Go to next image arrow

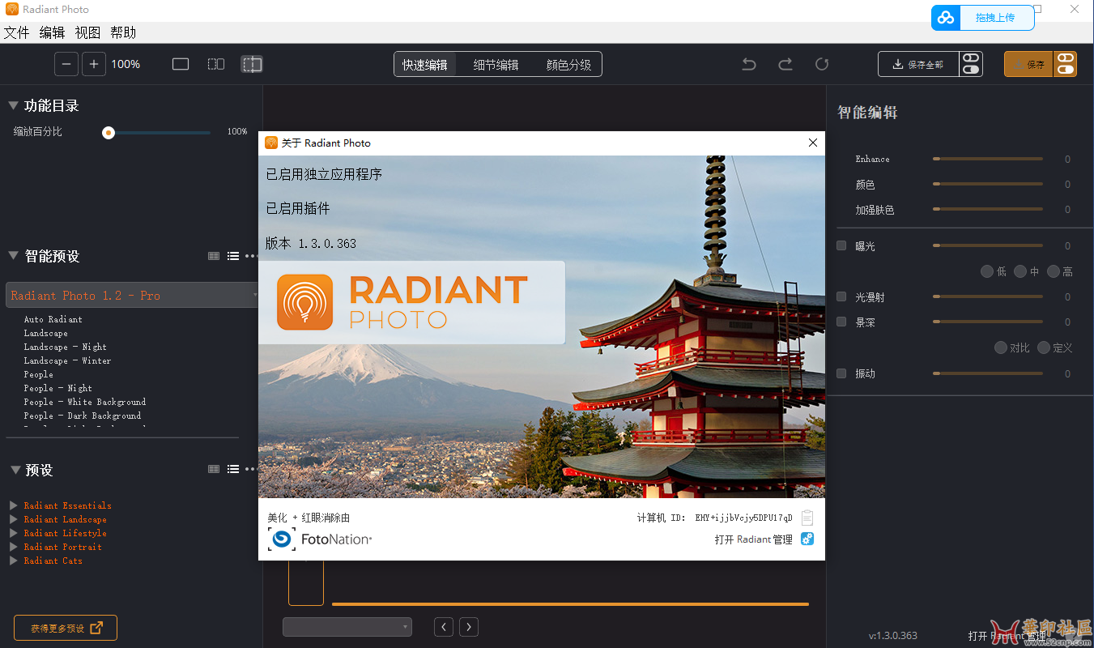tap(469, 627)
